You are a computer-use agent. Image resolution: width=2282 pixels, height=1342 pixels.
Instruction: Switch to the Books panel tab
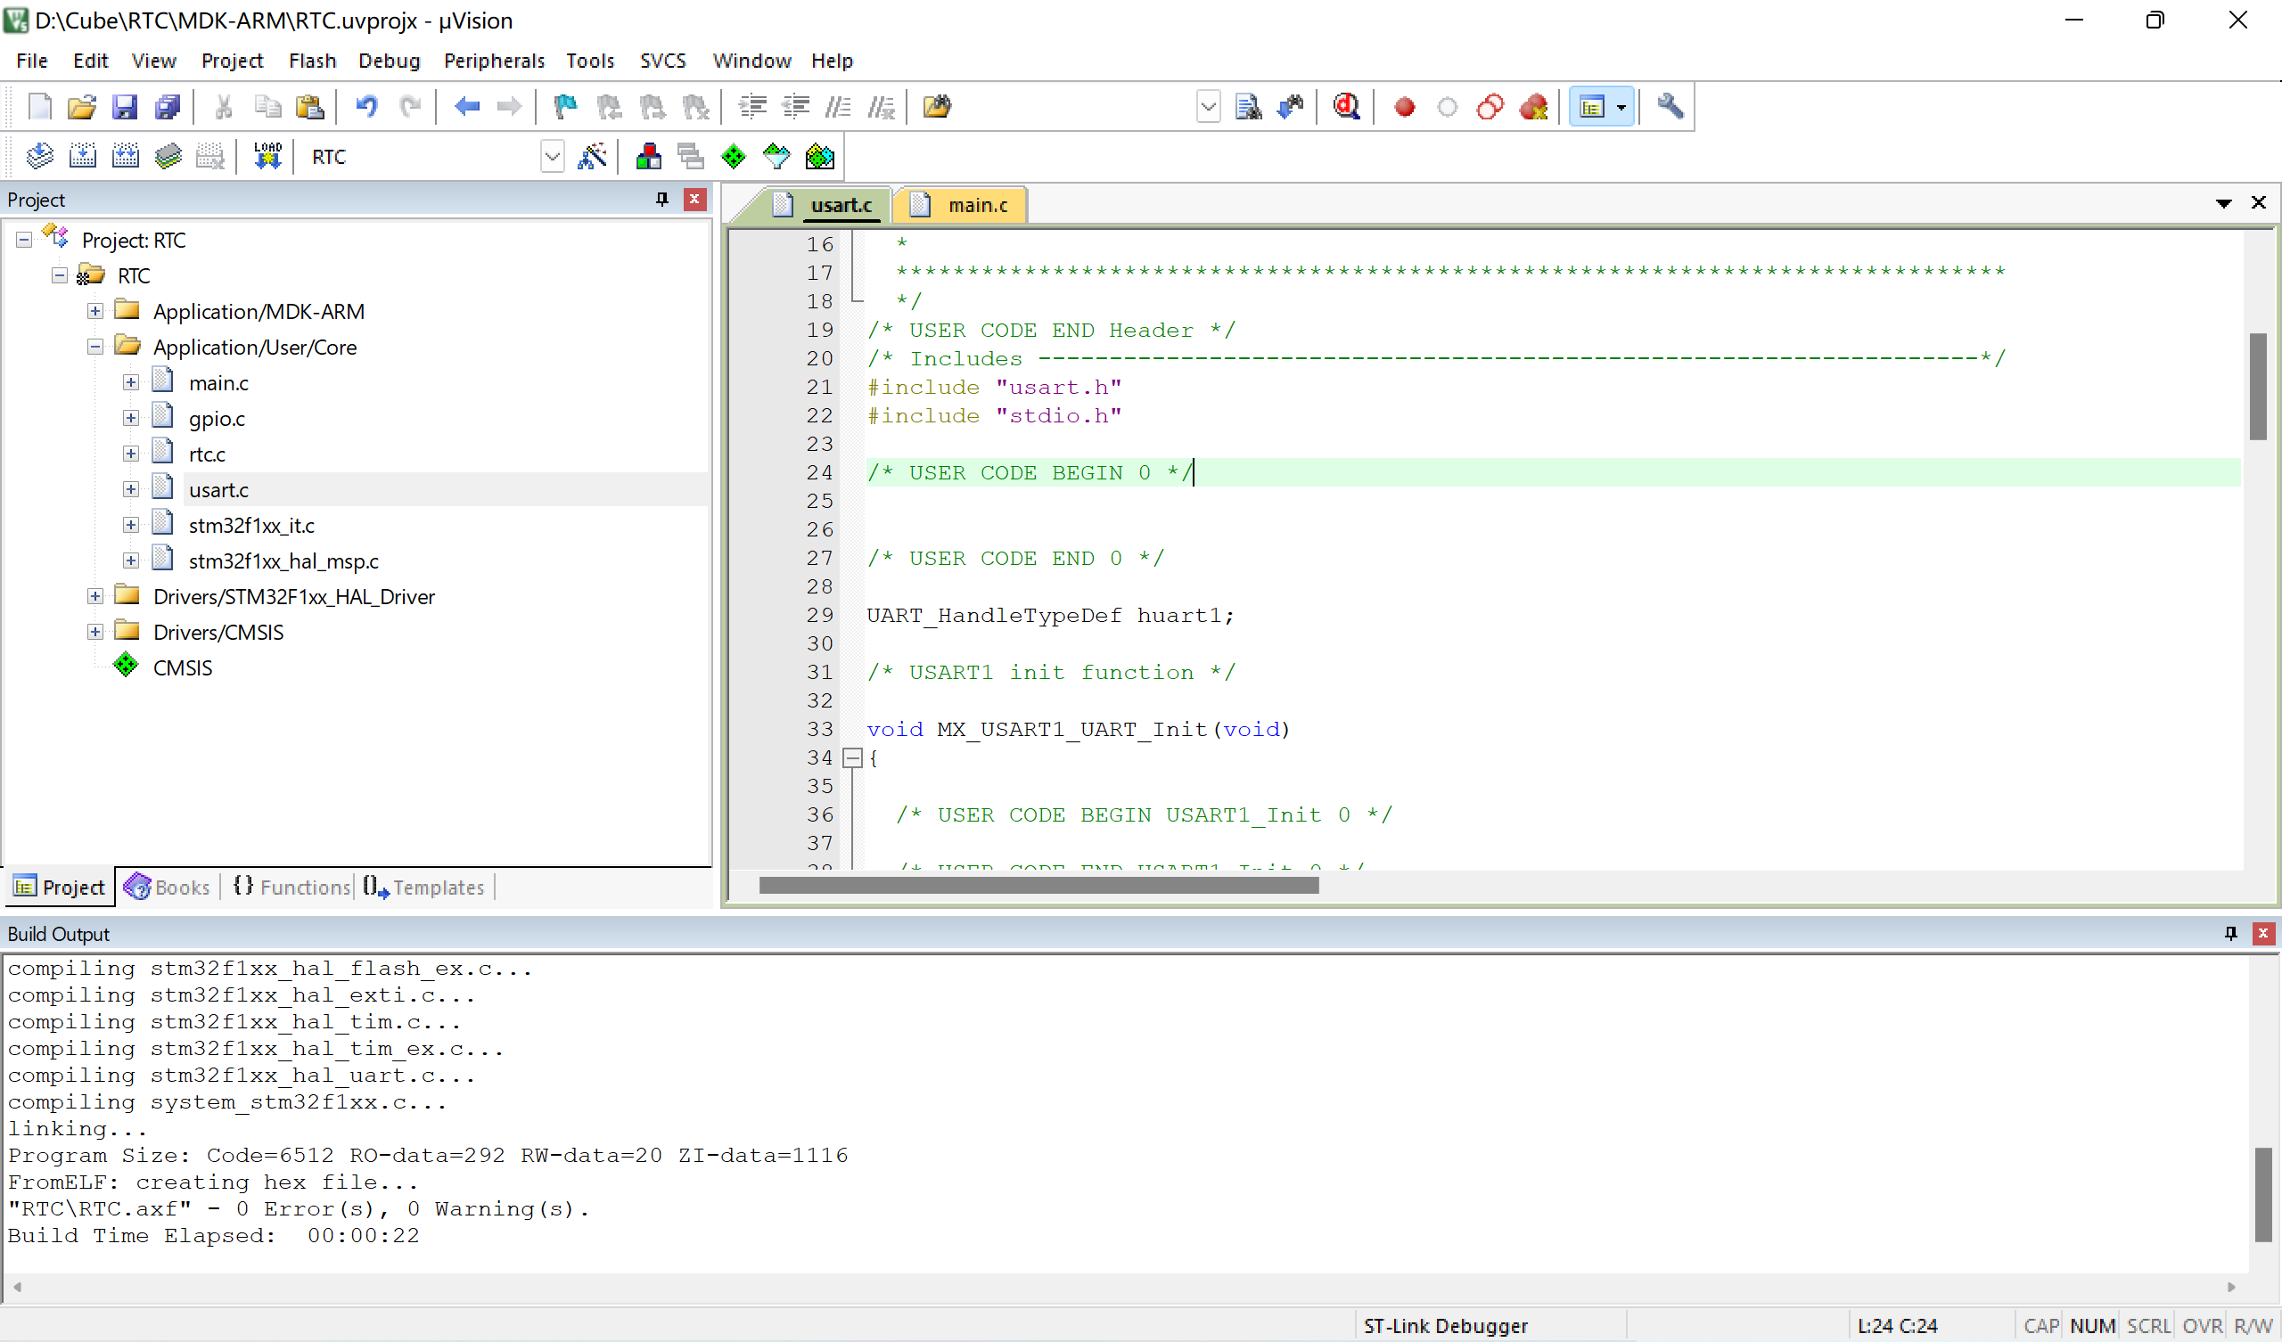[x=168, y=888]
